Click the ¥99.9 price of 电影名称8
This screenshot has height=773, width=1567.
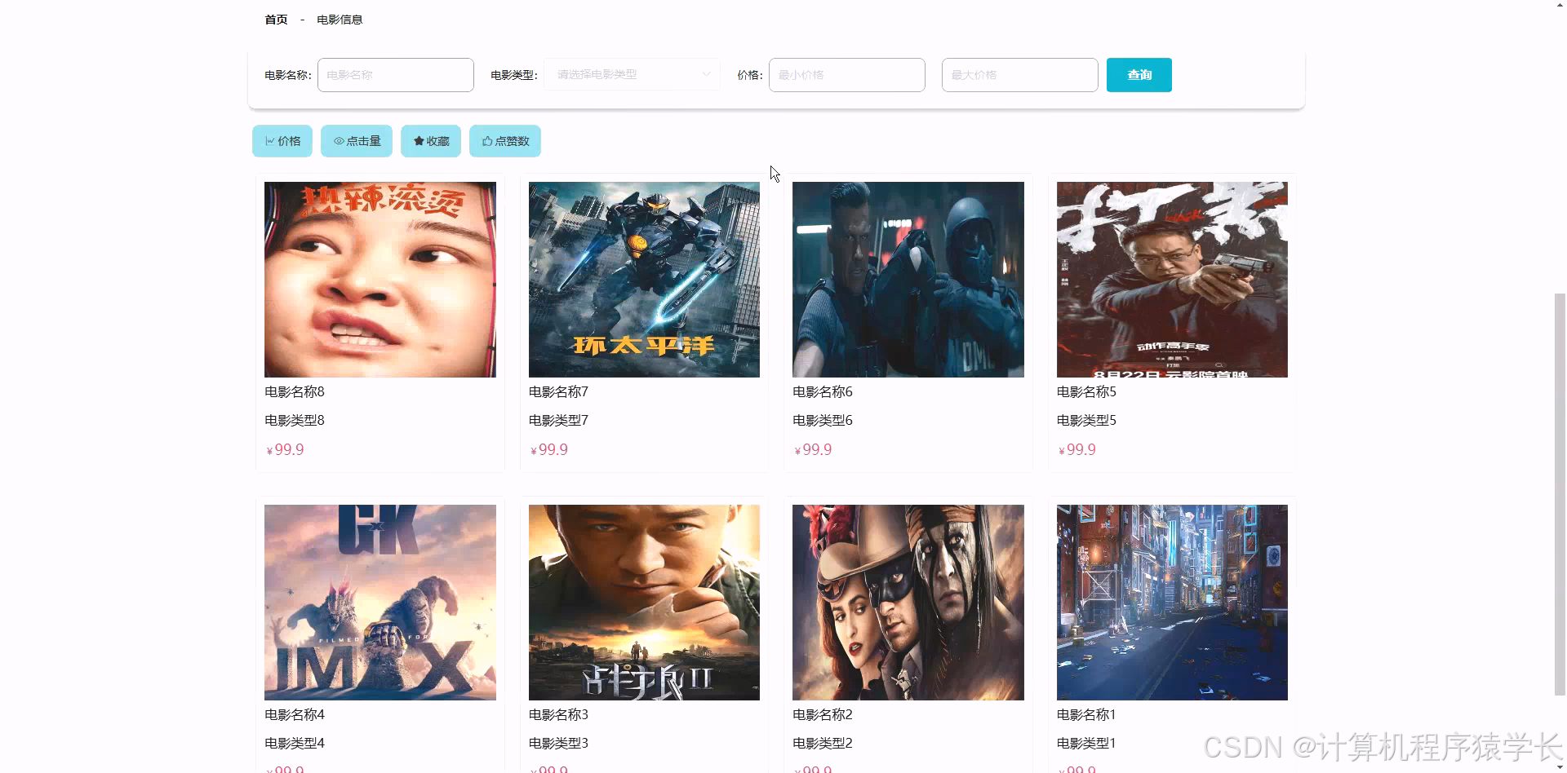pos(286,450)
